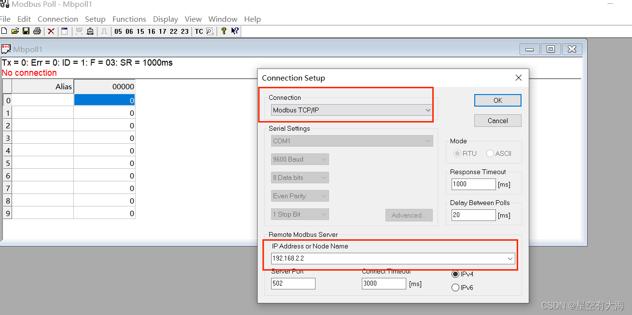The width and height of the screenshot is (632, 315).
Task: Open the Even Parity dropdown
Action: [300, 196]
